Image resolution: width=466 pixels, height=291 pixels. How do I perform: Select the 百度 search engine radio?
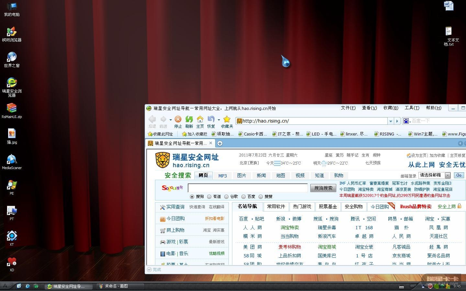click(244, 197)
